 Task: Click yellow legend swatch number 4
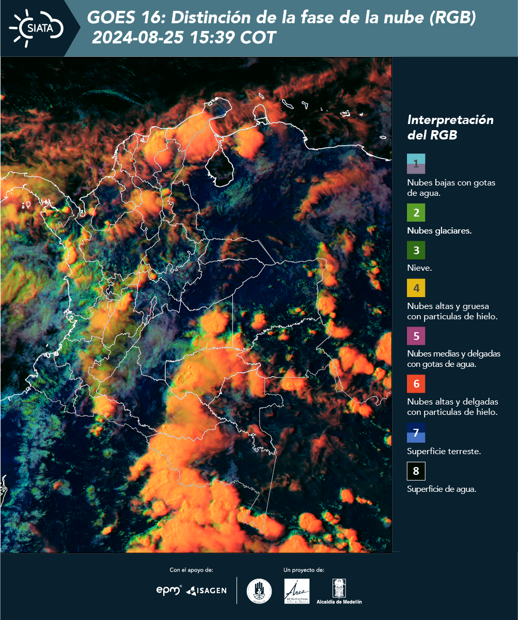416,288
